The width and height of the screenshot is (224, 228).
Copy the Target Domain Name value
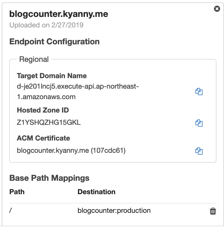(199, 92)
